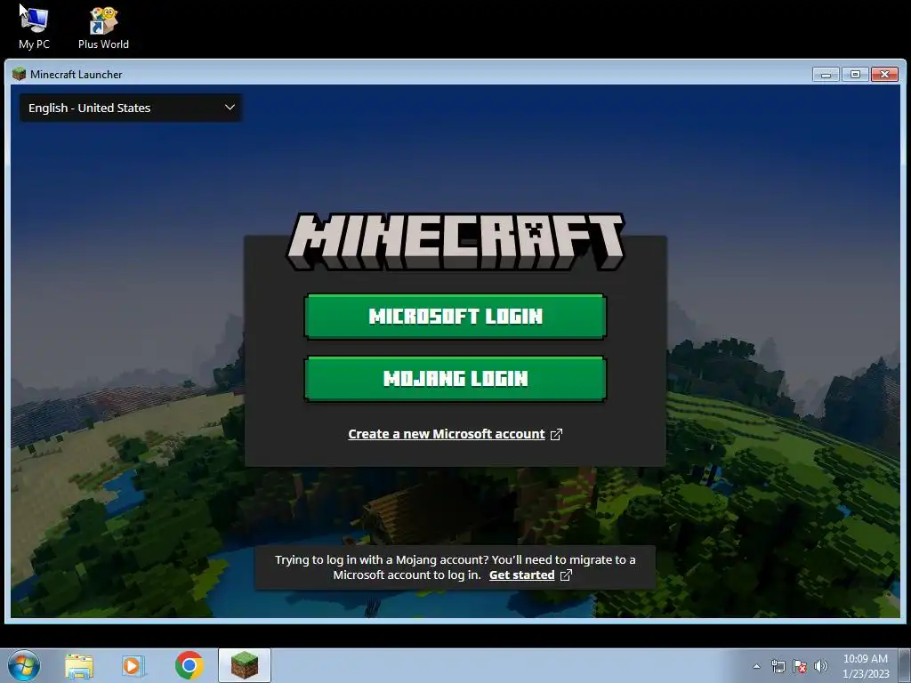Click the network status tray icon
Image resolution: width=911 pixels, height=683 pixels.
(x=778, y=666)
